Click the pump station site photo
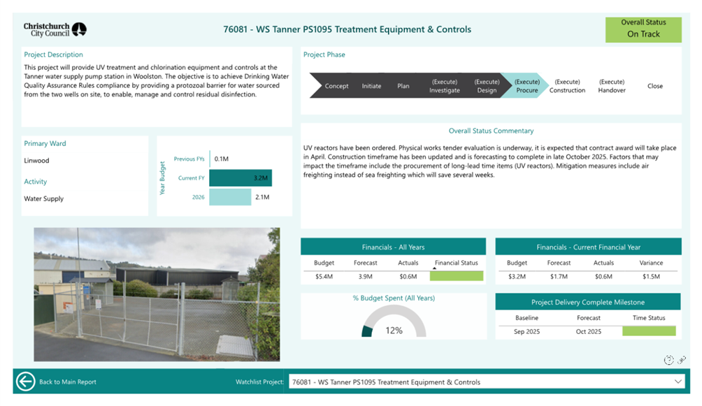This screenshot has height=406, width=702. [x=157, y=294]
